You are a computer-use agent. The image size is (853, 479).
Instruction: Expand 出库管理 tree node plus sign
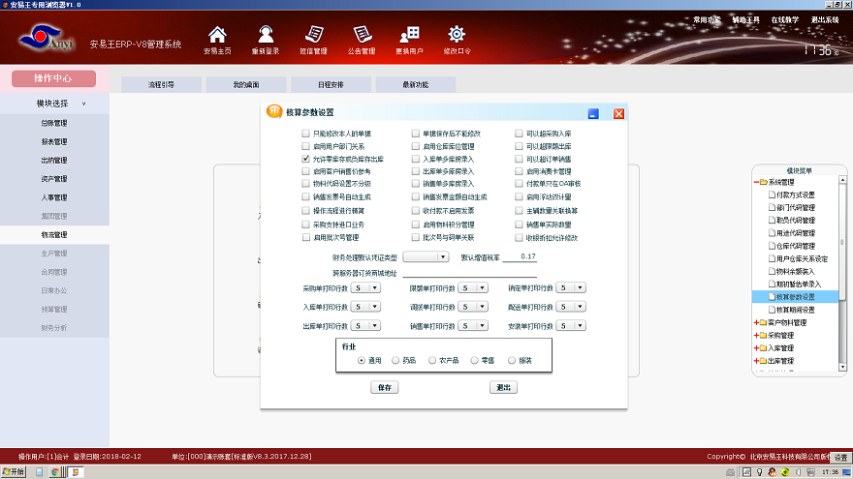click(756, 361)
